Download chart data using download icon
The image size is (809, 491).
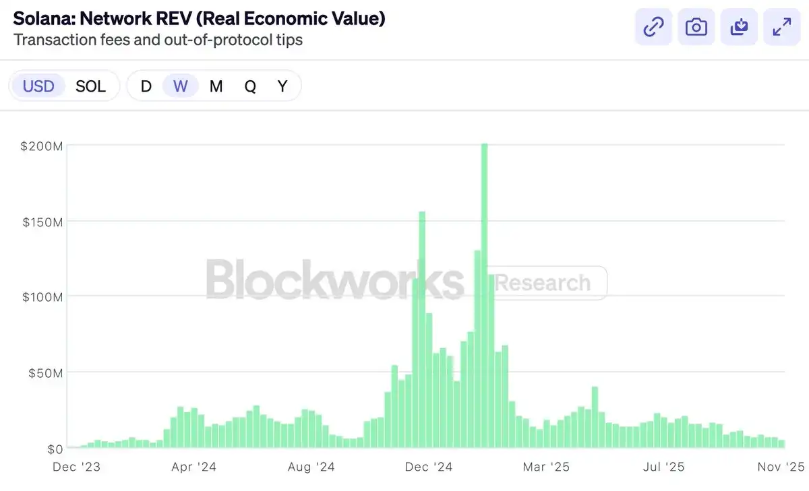pyautogui.click(x=739, y=27)
